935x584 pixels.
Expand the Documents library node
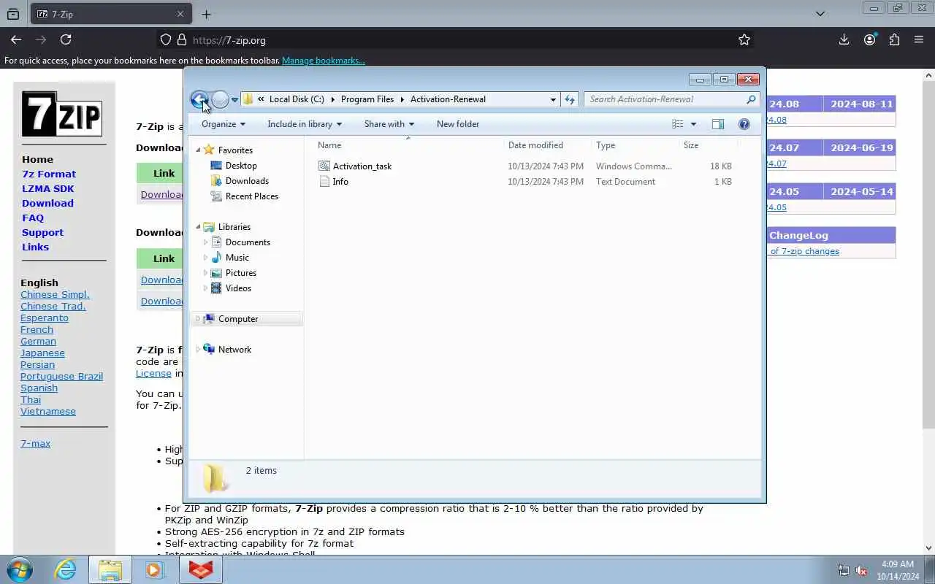point(205,242)
